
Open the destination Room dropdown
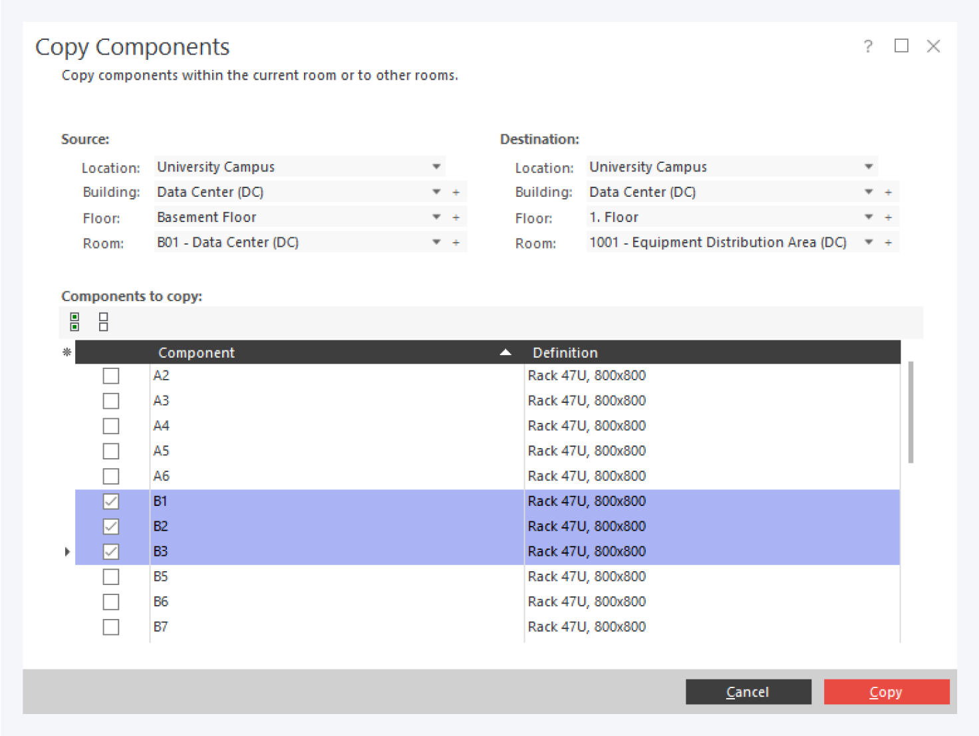[868, 243]
